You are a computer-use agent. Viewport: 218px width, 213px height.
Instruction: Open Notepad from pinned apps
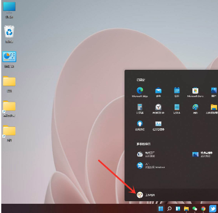click(177, 109)
